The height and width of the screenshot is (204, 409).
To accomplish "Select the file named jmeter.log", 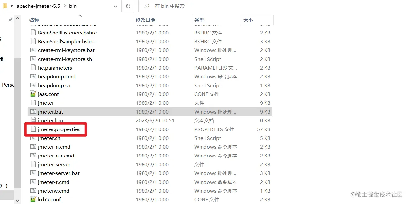I will coord(51,120).
